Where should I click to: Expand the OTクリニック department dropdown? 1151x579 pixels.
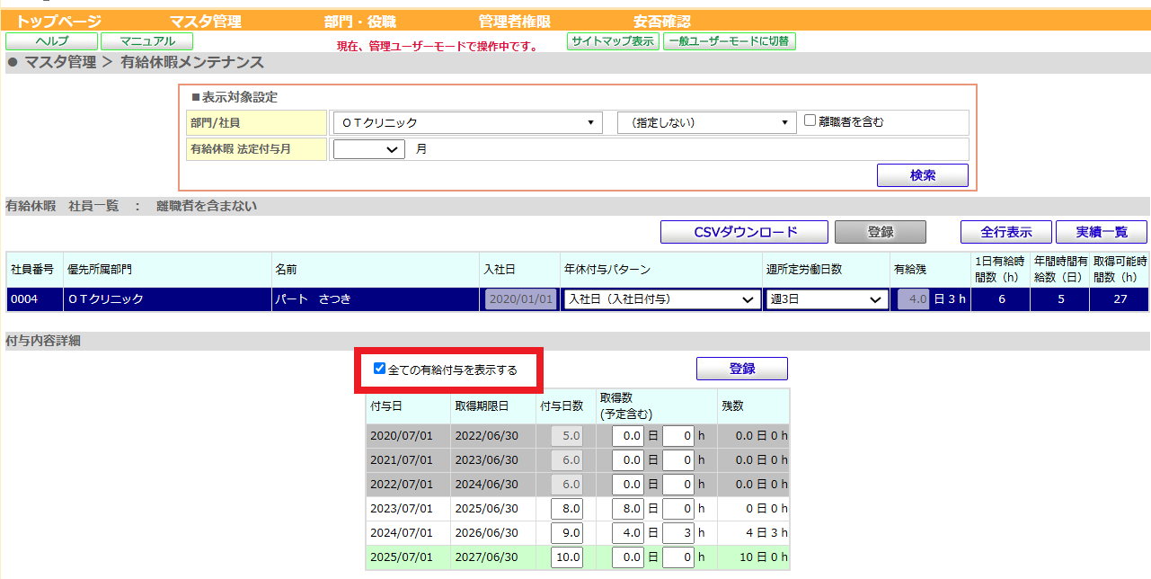click(466, 122)
